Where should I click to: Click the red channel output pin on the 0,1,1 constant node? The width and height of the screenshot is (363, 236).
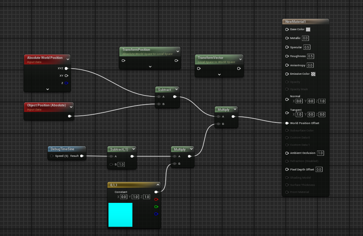(156, 200)
